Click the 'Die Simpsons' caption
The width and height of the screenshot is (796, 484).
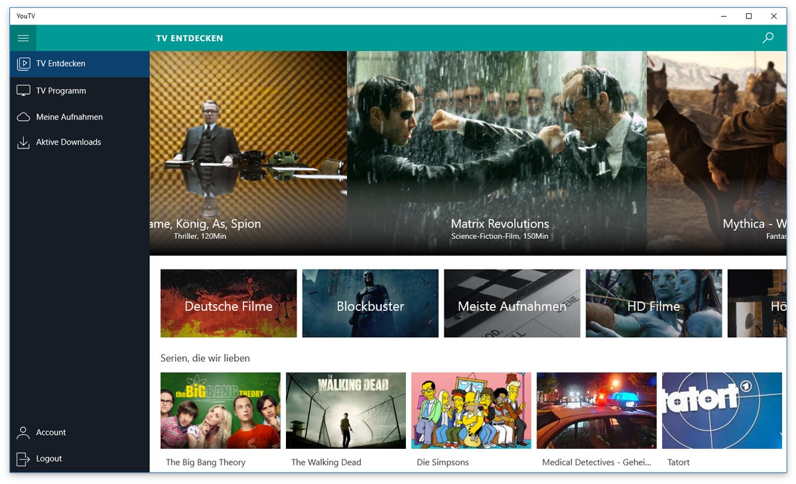click(x=442, y=463)
